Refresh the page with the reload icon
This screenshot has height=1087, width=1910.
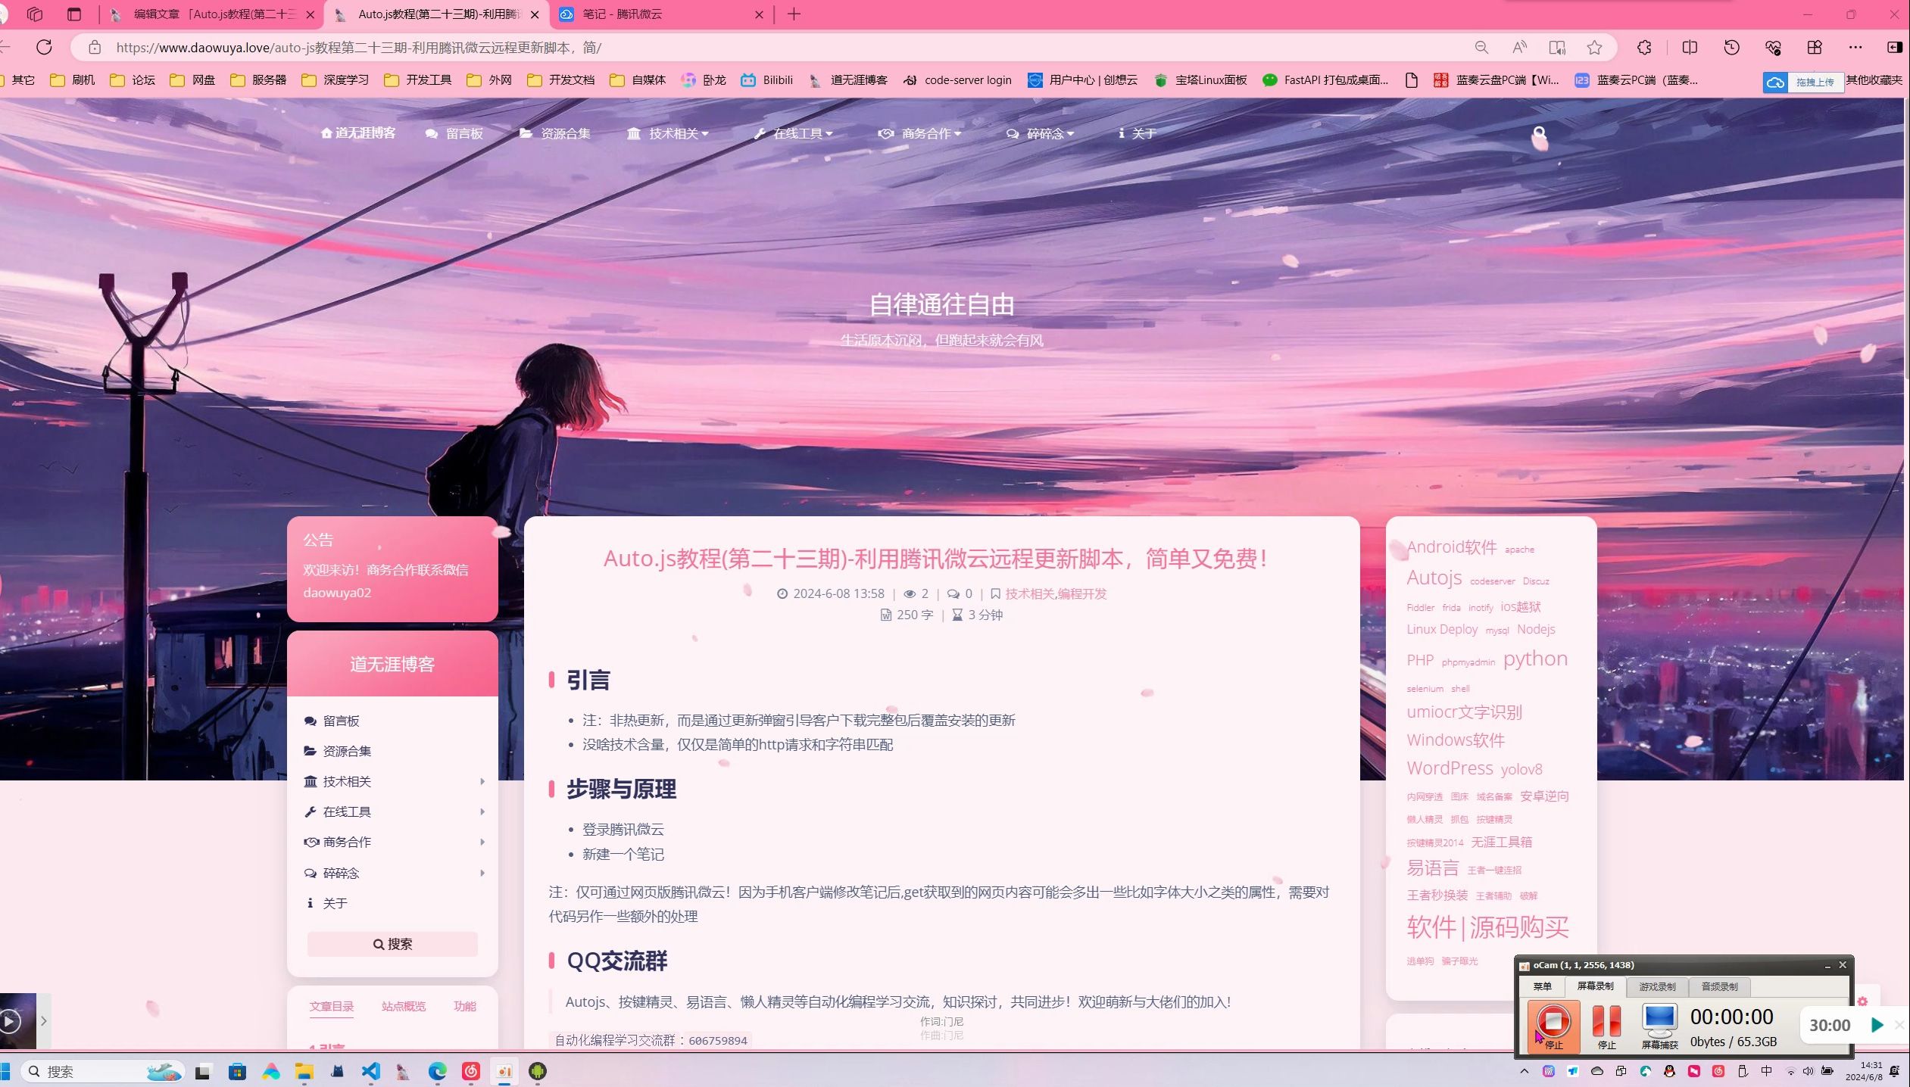[44, 47]
